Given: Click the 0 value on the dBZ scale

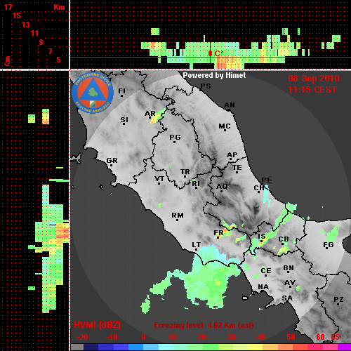Looking at the screenshot, I should click(x=143, y=337).
